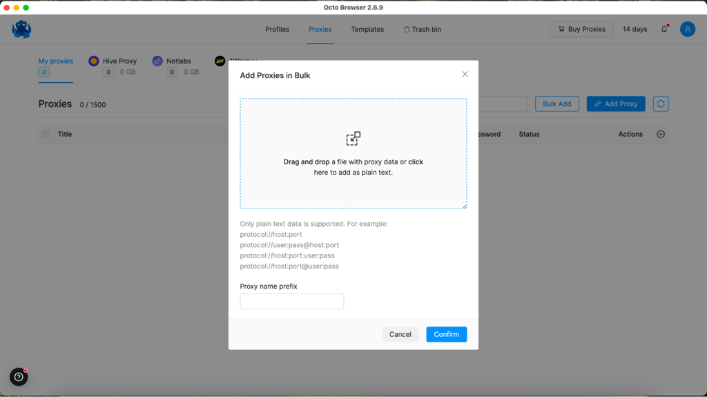The width and height of the screenshot is (707, 397).
Task: Click the Actions column header
Action: coord(630,134)
